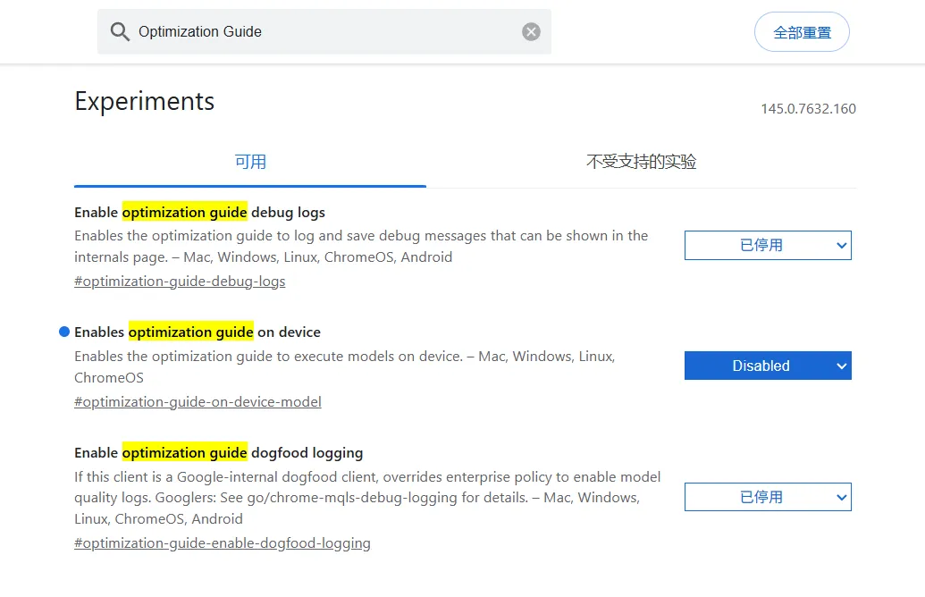Click the 全部重置 reset button
Image resolution: width=925 pixels, height=597 pixels.
(802, 32)
